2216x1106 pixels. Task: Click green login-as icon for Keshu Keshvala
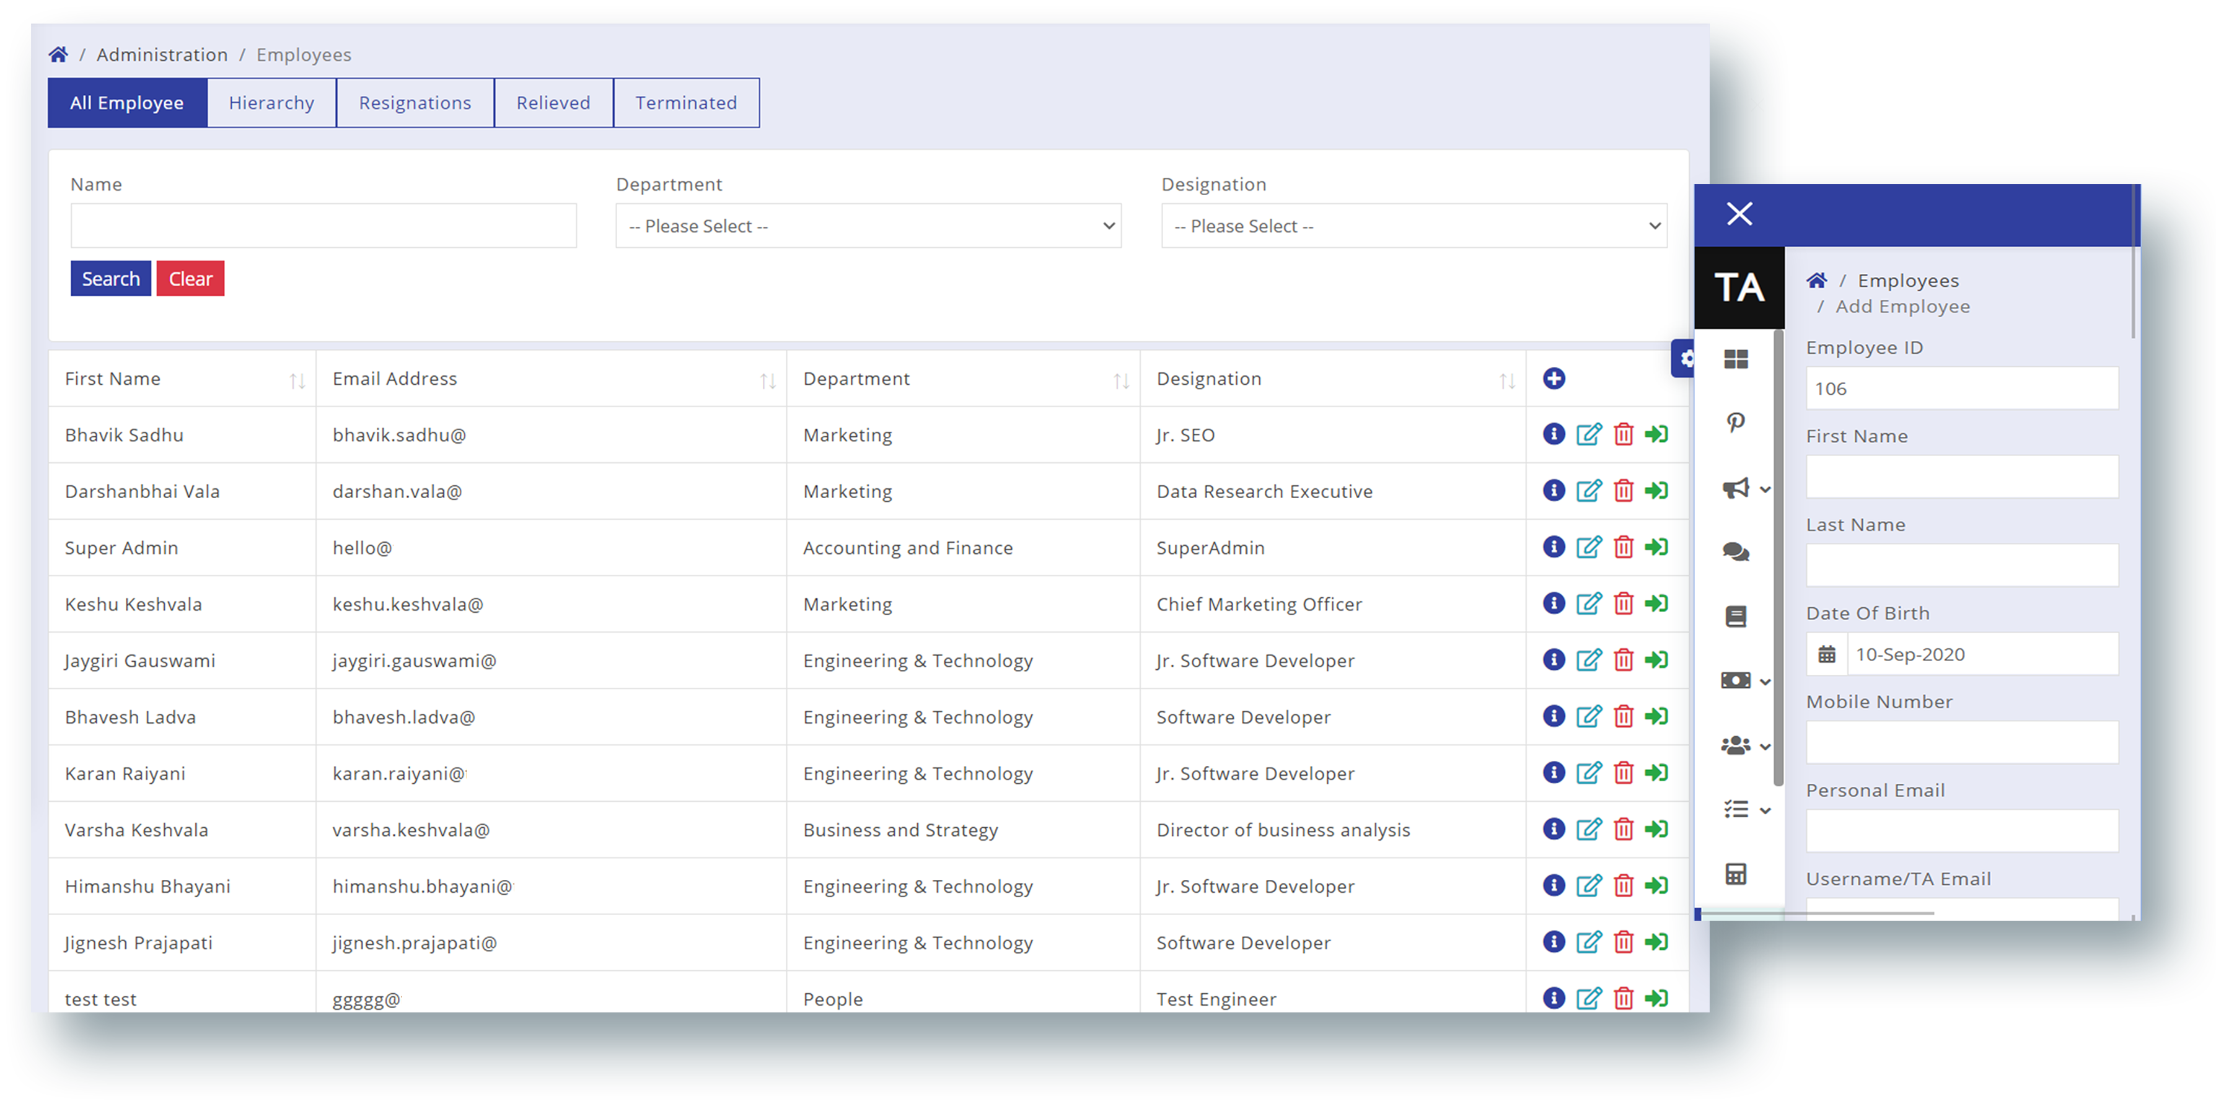pos(1656,603)
